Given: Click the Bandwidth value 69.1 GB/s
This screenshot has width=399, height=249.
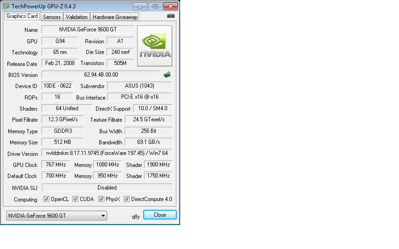Looking at the screenshot, I should point(149,142).
